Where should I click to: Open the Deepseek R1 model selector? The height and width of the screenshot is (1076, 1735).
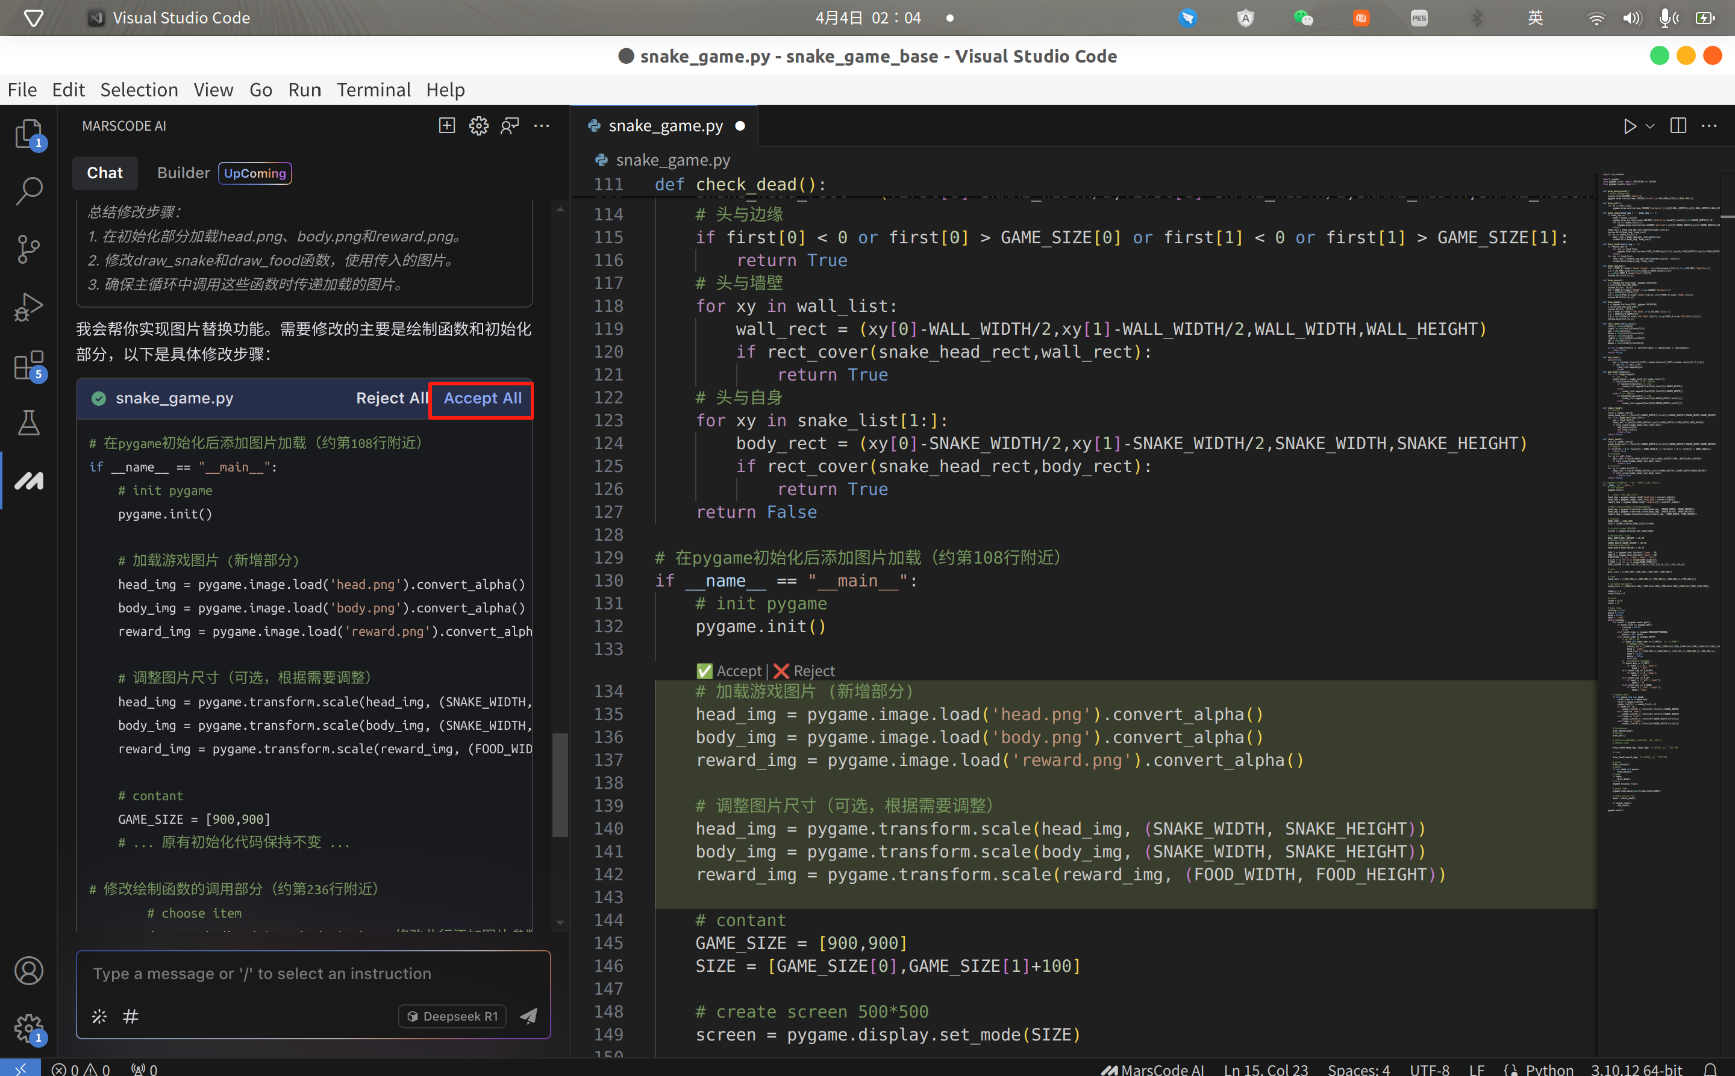click(x=453, y=1016)
